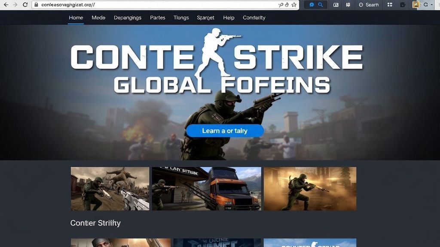Image resolution: width=440 pixels, height=247 pixels.
Task: Click the dark extension icon after grid
Action: point(402,5)
